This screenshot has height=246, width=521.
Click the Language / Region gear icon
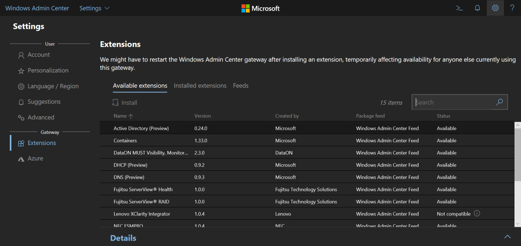pyautogui.click(x=21, y=86)
